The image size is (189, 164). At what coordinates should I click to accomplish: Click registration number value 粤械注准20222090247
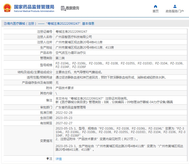point(71,32)
